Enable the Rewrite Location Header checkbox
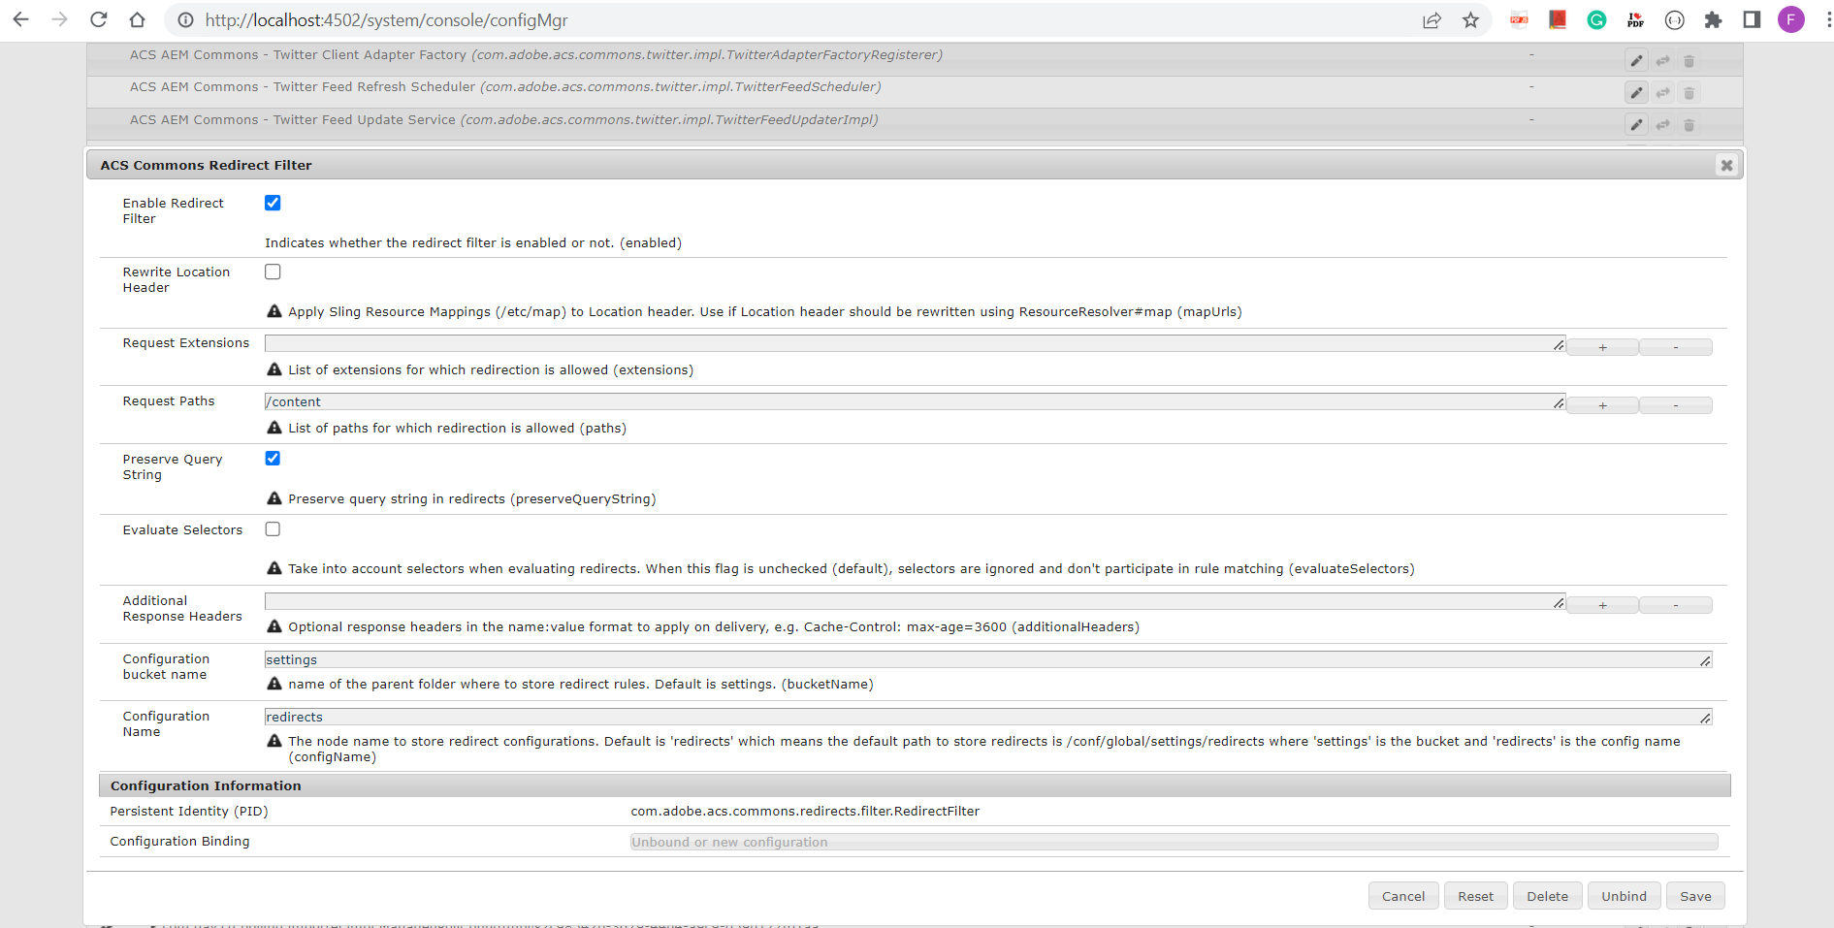 273,272
